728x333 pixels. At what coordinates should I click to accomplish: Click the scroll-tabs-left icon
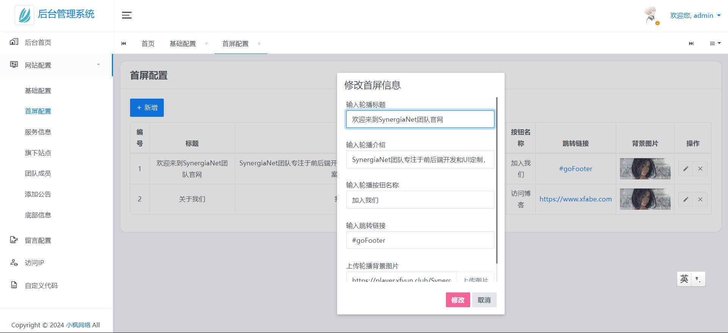coord(124,44)
